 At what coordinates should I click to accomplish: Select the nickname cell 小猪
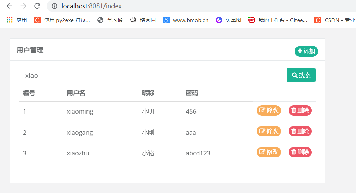click(148, 153)
